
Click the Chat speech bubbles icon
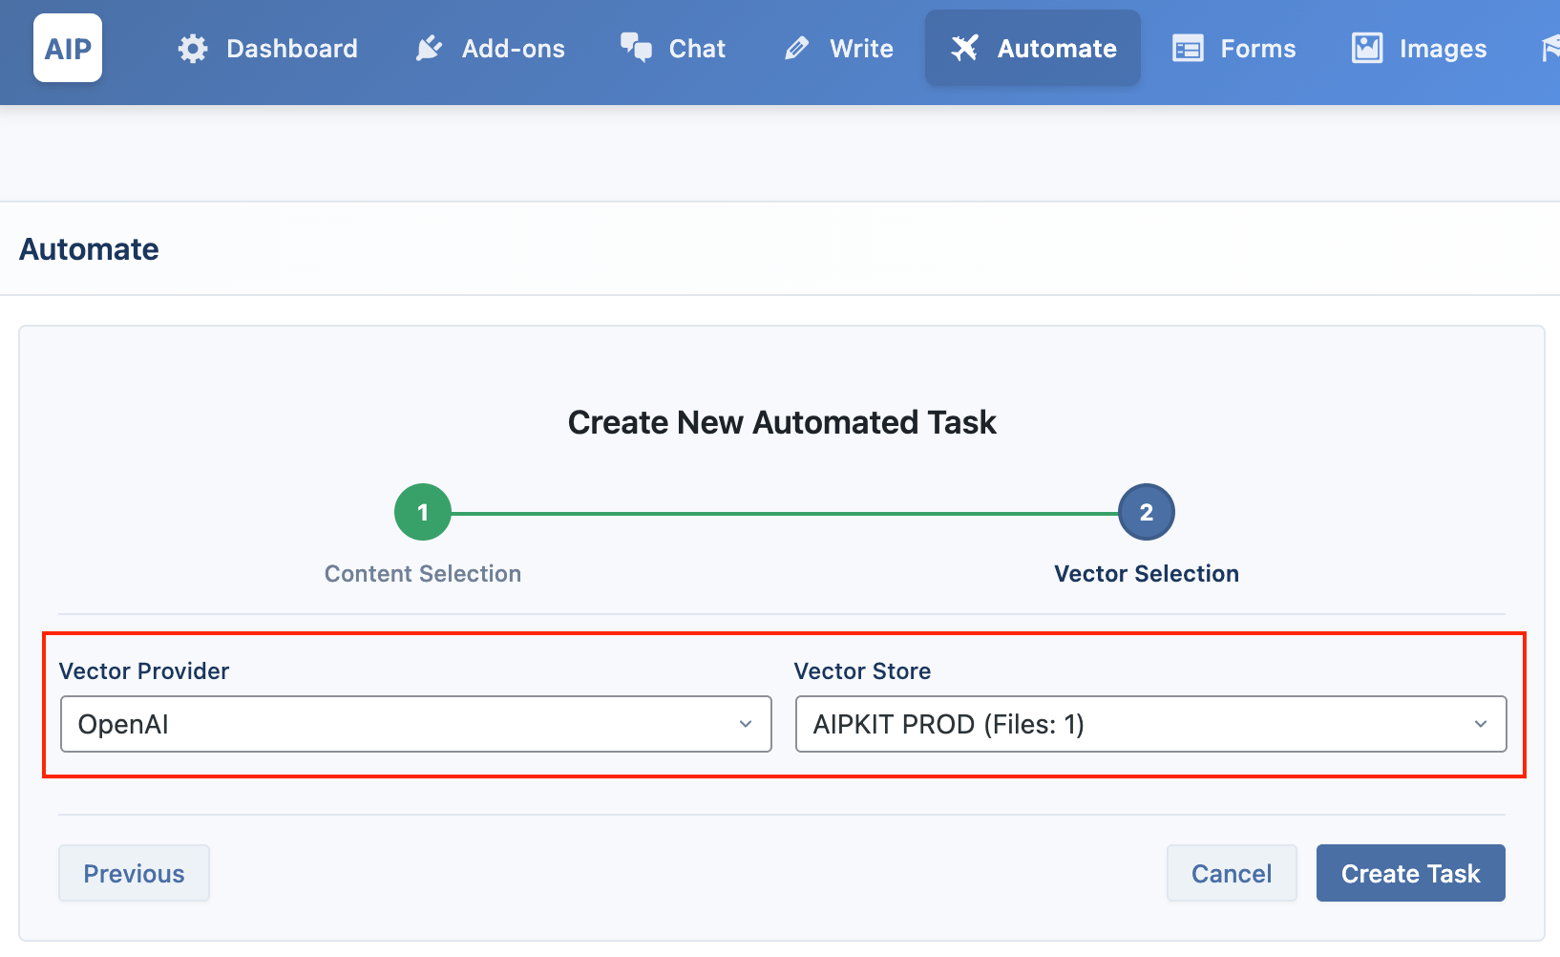636,48
